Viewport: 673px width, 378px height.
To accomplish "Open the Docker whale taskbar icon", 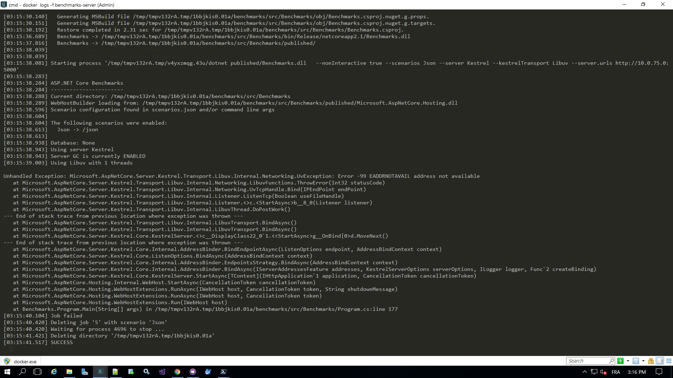I will pos(208,372).
